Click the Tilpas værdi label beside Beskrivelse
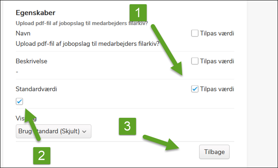The width and height of the screenshot is (278, 168). (217, 61)
